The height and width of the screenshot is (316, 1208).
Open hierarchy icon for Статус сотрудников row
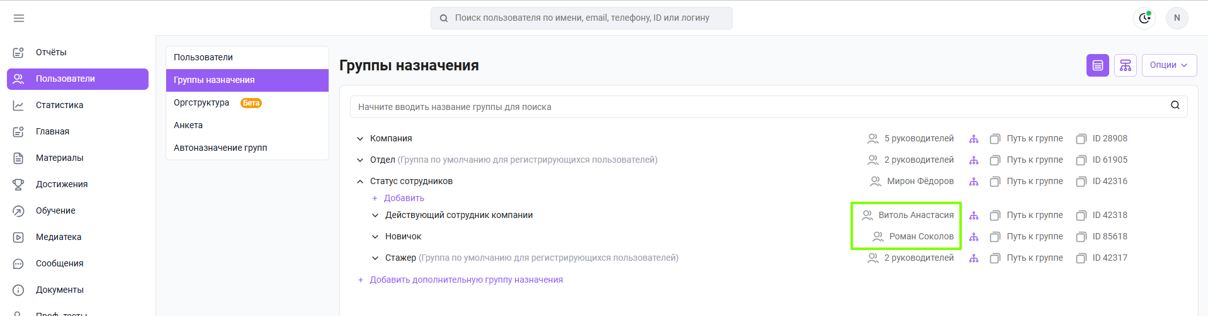(x=974, y=182)
